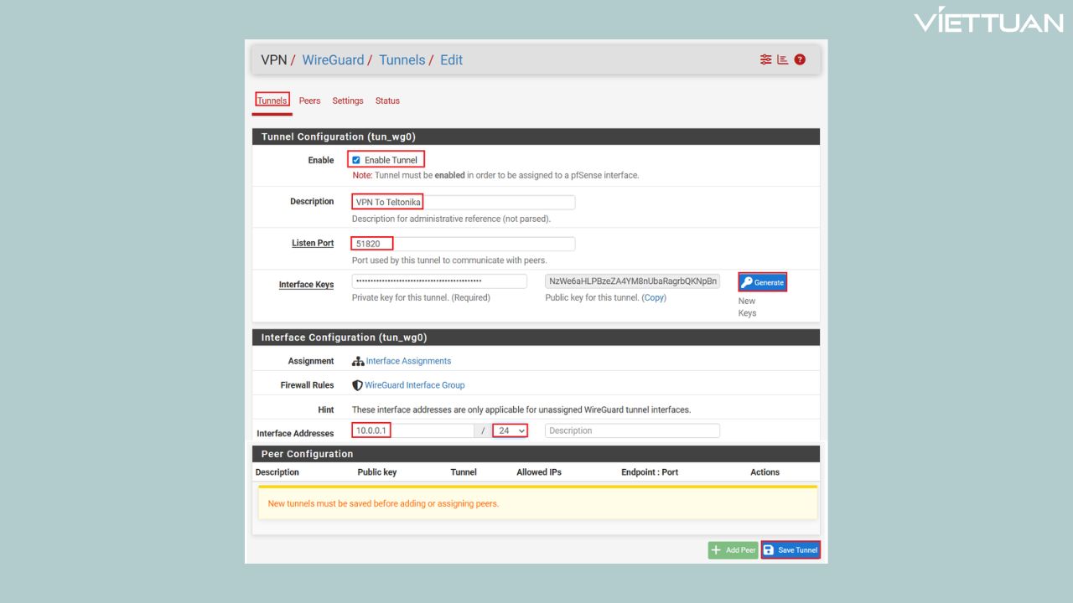The width and height of the screenshot is (1073, 603).
Task: Select the Tunnels tab
Action: point(272,100)
